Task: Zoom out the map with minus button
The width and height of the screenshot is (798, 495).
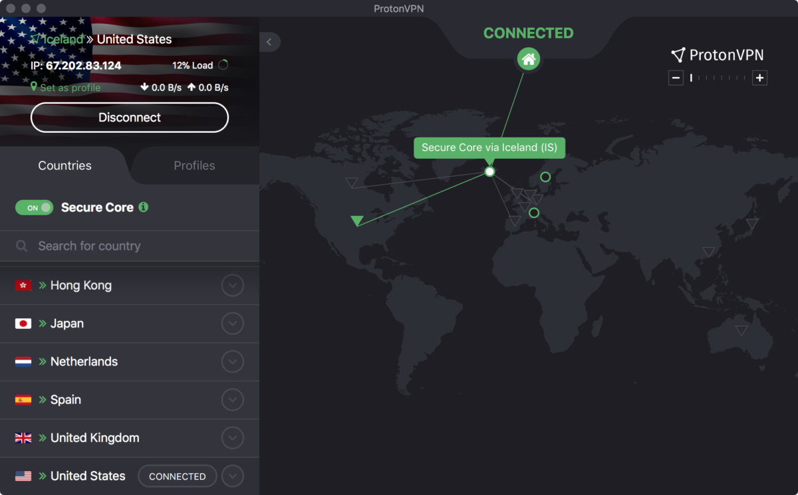Action: [x=676, y=78]
